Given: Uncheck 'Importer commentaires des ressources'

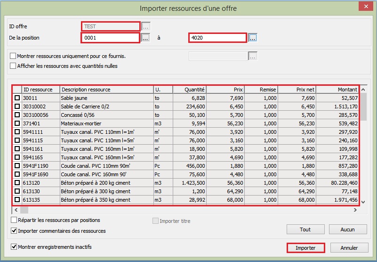Looking at the screenshot, I should pyautogui.click(x=14, y=231).
